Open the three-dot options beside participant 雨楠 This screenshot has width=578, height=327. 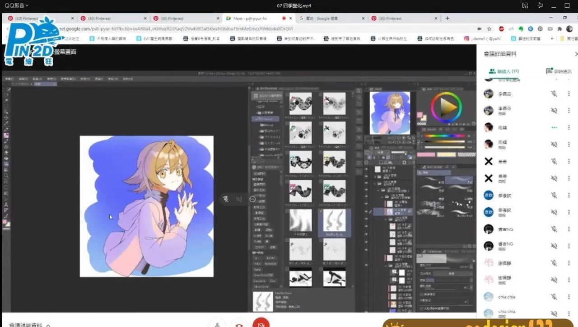click(x=569, y=127)
